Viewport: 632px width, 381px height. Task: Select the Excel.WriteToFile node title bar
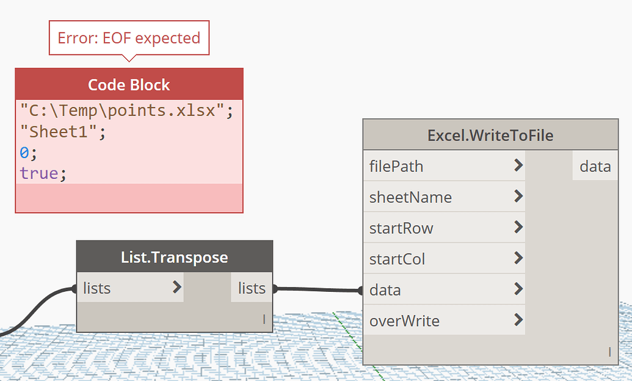tap(490, 134)
